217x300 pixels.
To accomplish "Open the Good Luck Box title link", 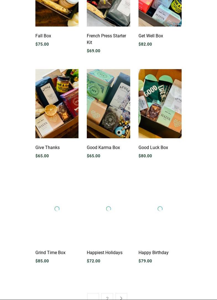I will pyautogui.click(x=153, y=148).
